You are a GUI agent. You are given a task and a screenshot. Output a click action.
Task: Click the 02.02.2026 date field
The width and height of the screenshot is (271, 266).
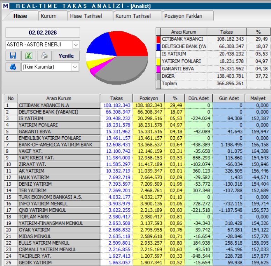pos(43,33)
